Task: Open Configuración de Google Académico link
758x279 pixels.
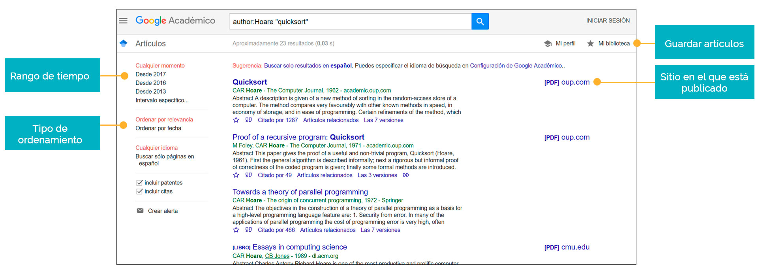Action: pyautogui.click(x=516, y=65)
